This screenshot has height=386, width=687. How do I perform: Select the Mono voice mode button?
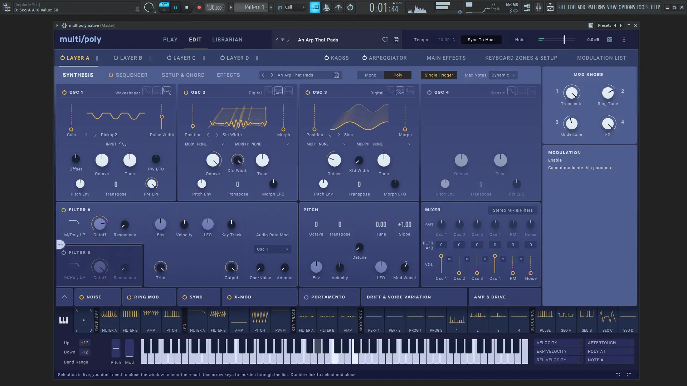(370, 75)
